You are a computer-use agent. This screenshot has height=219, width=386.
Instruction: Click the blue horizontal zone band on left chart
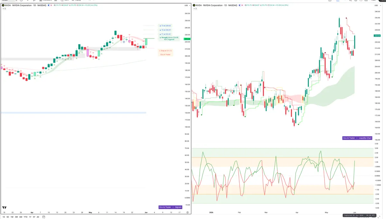click(x=73, y=112)
